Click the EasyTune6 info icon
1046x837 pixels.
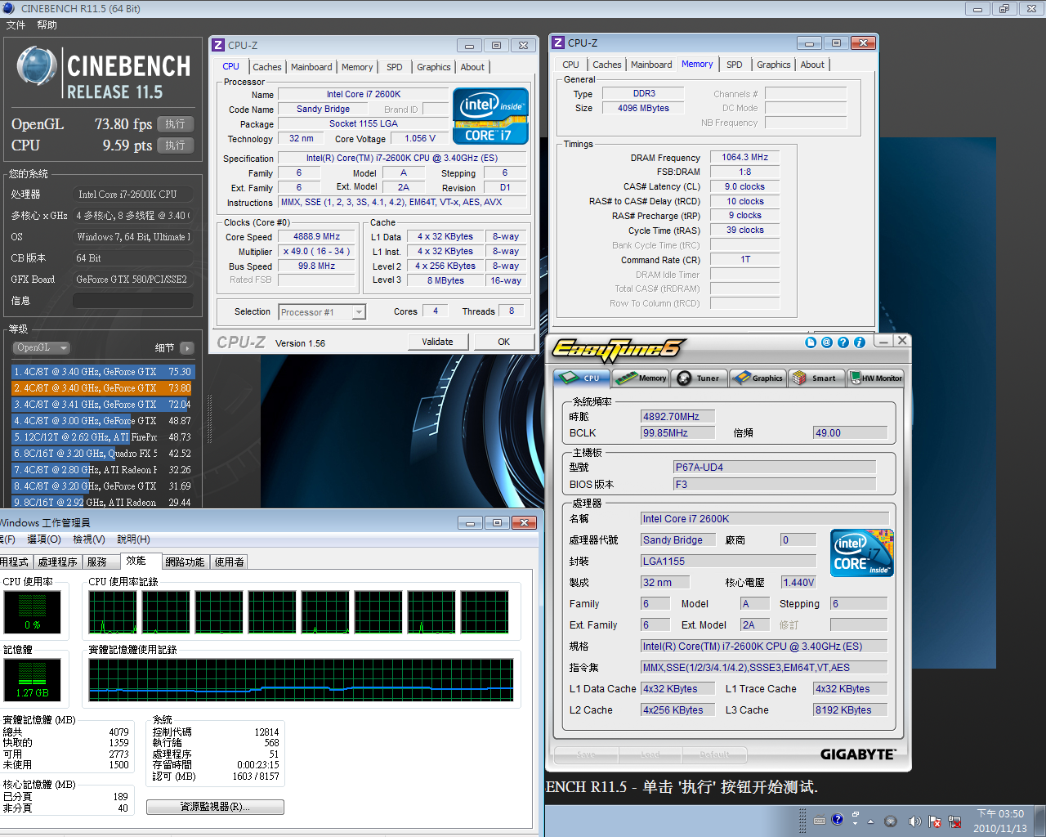[x=860, y=342]
